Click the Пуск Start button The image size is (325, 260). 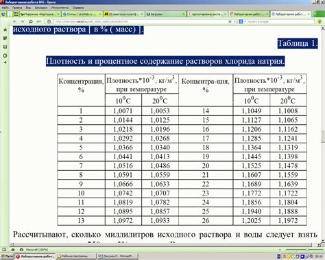[7, 257]
